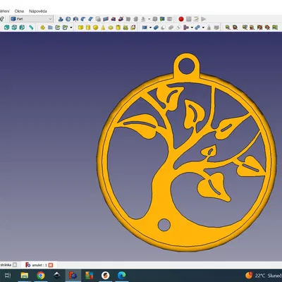Choose the Mirror tool icon
Image resolution: width=282 pixels, height=282 pixels.
75,19
